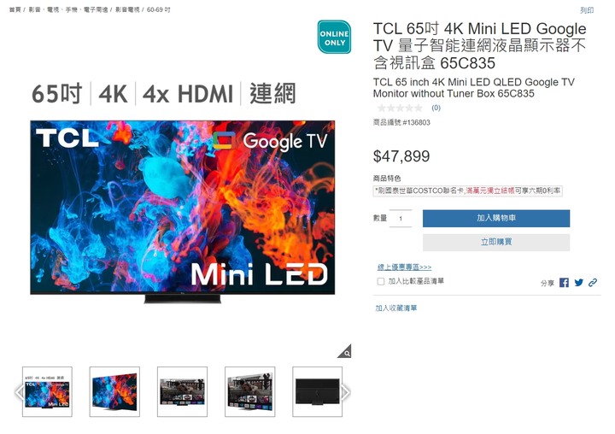Viewport: 615px width, 434px height.
Task: Go to 60-69 吋 breadcrumb category
Action: click(159, 9)
